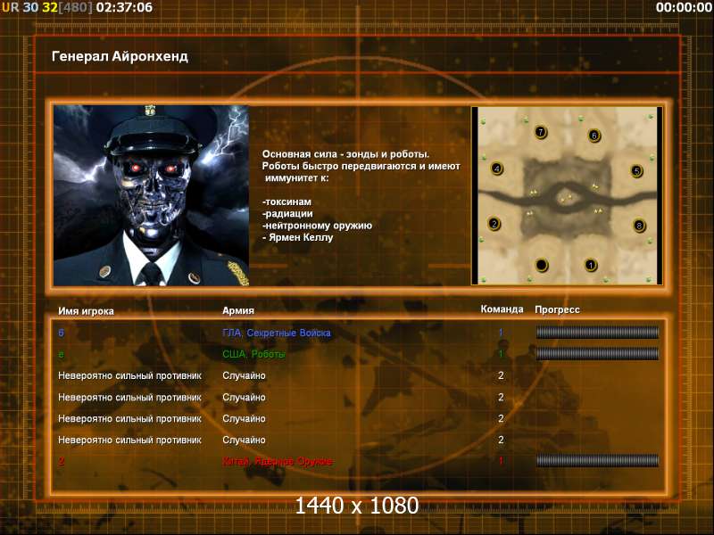Select start position marker 2 on minimap
Viewport: 714px width, 535px height.
tap(494, 224)
